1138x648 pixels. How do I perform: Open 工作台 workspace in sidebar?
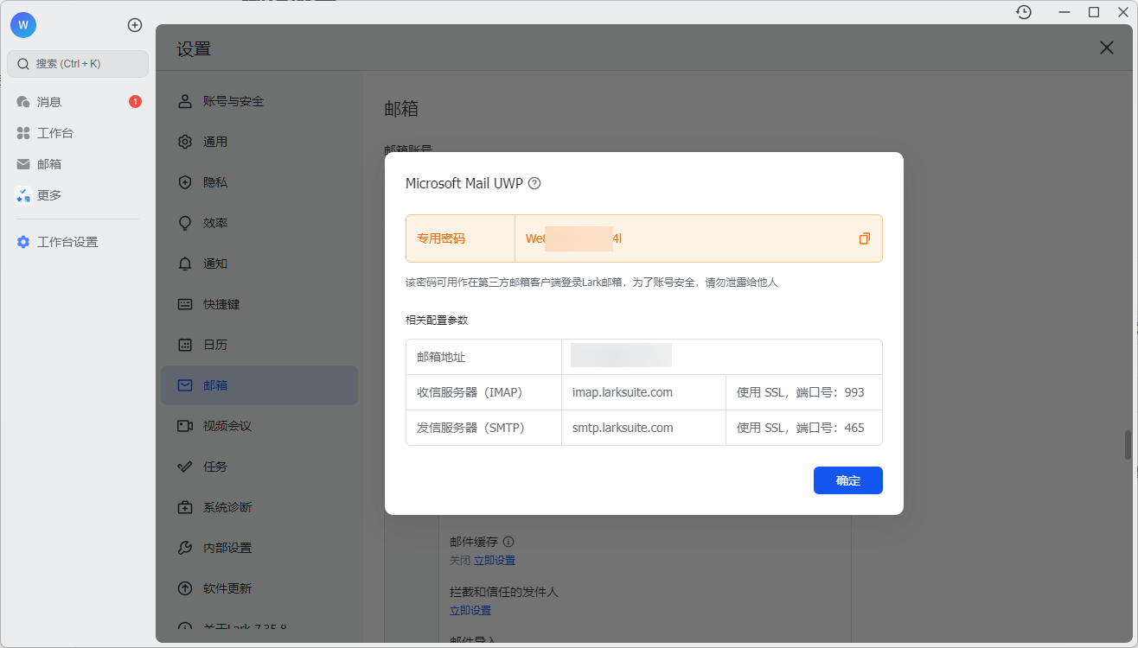pos(54,133)
